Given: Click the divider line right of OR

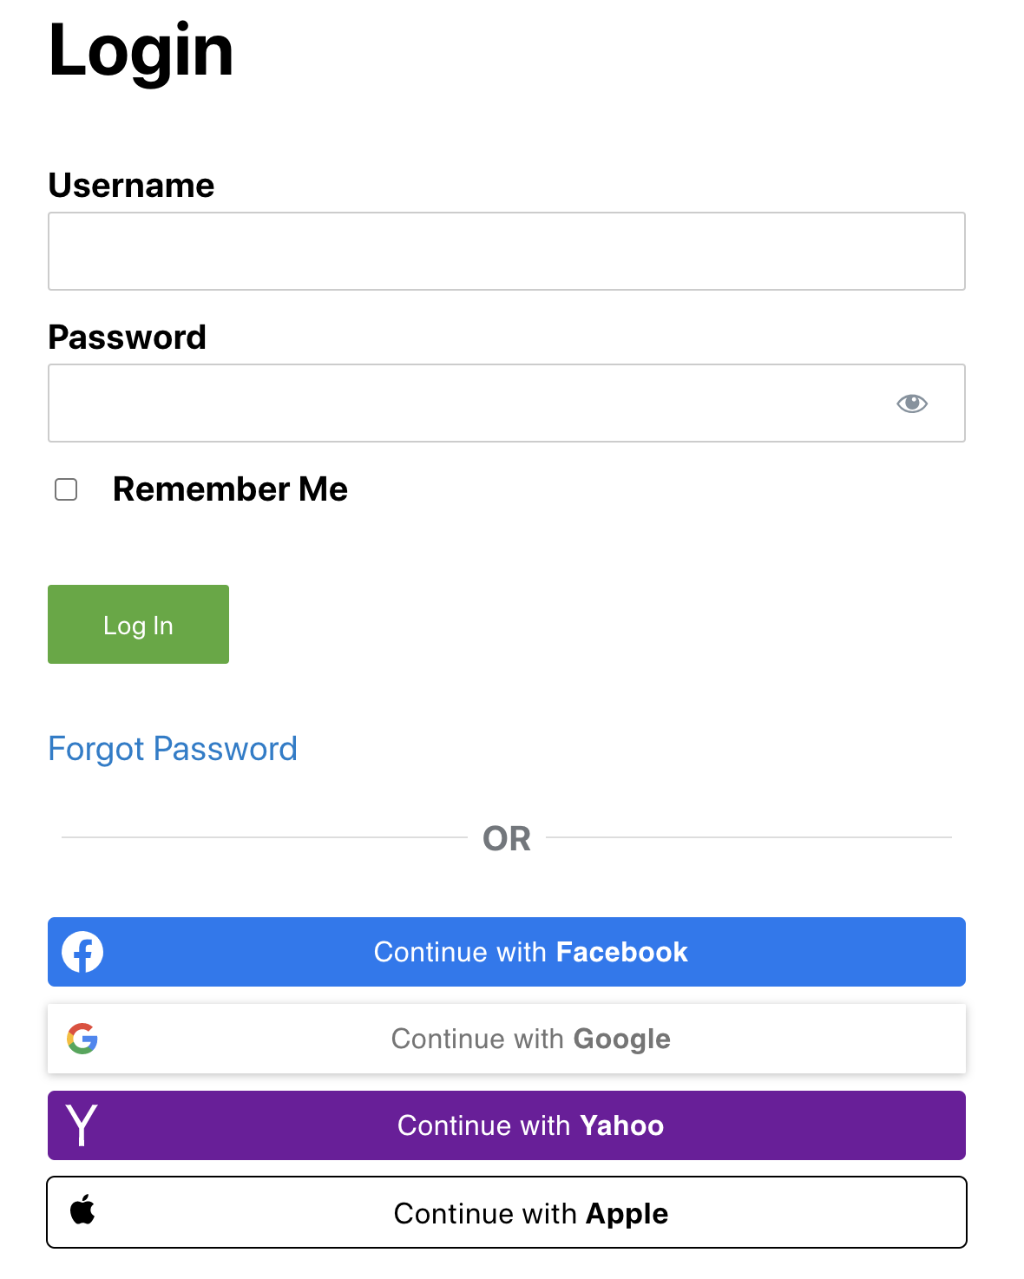Looking at the screenshot, I should [x=749, y=837].
